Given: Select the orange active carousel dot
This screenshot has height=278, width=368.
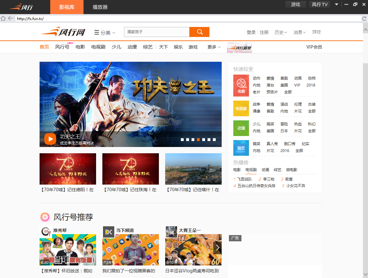Looking at the screenshot, I should pyautogui.click(x=198, y=139).
